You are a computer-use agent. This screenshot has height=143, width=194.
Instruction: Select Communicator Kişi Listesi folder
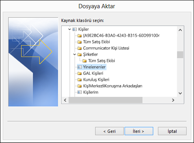(x=106, y=48)
